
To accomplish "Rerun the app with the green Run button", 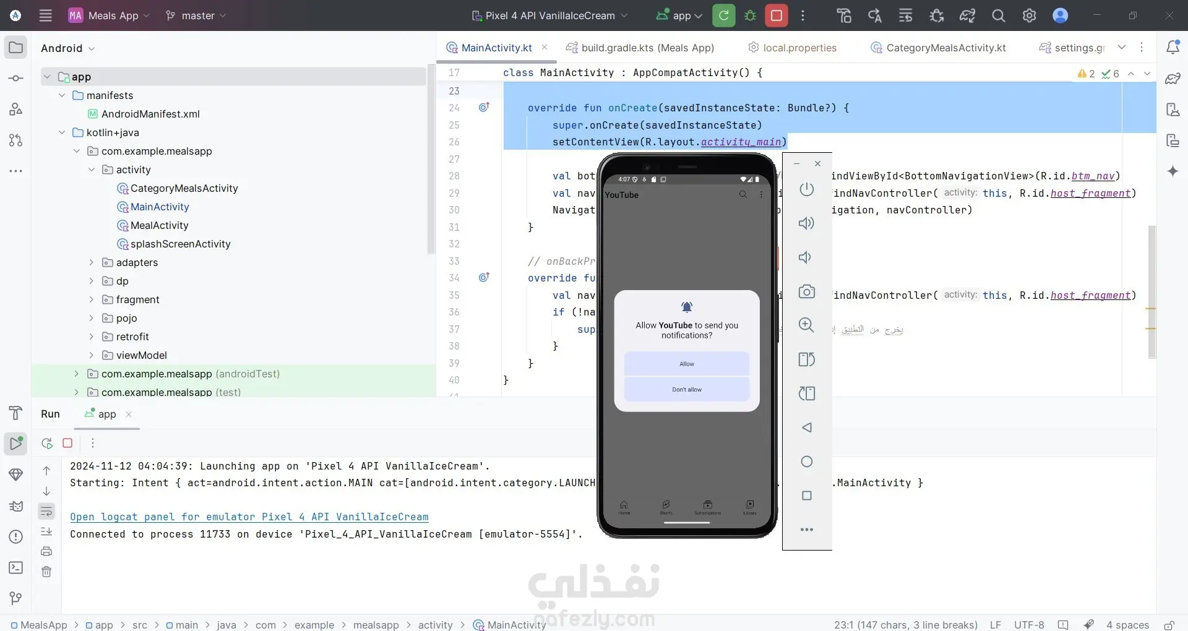I will [723, 15].
